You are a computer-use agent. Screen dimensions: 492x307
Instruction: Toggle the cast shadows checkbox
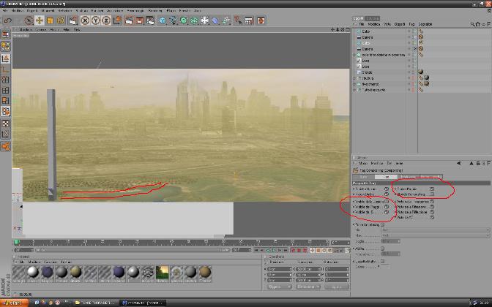pyautogui.click(x=387, y=189)
